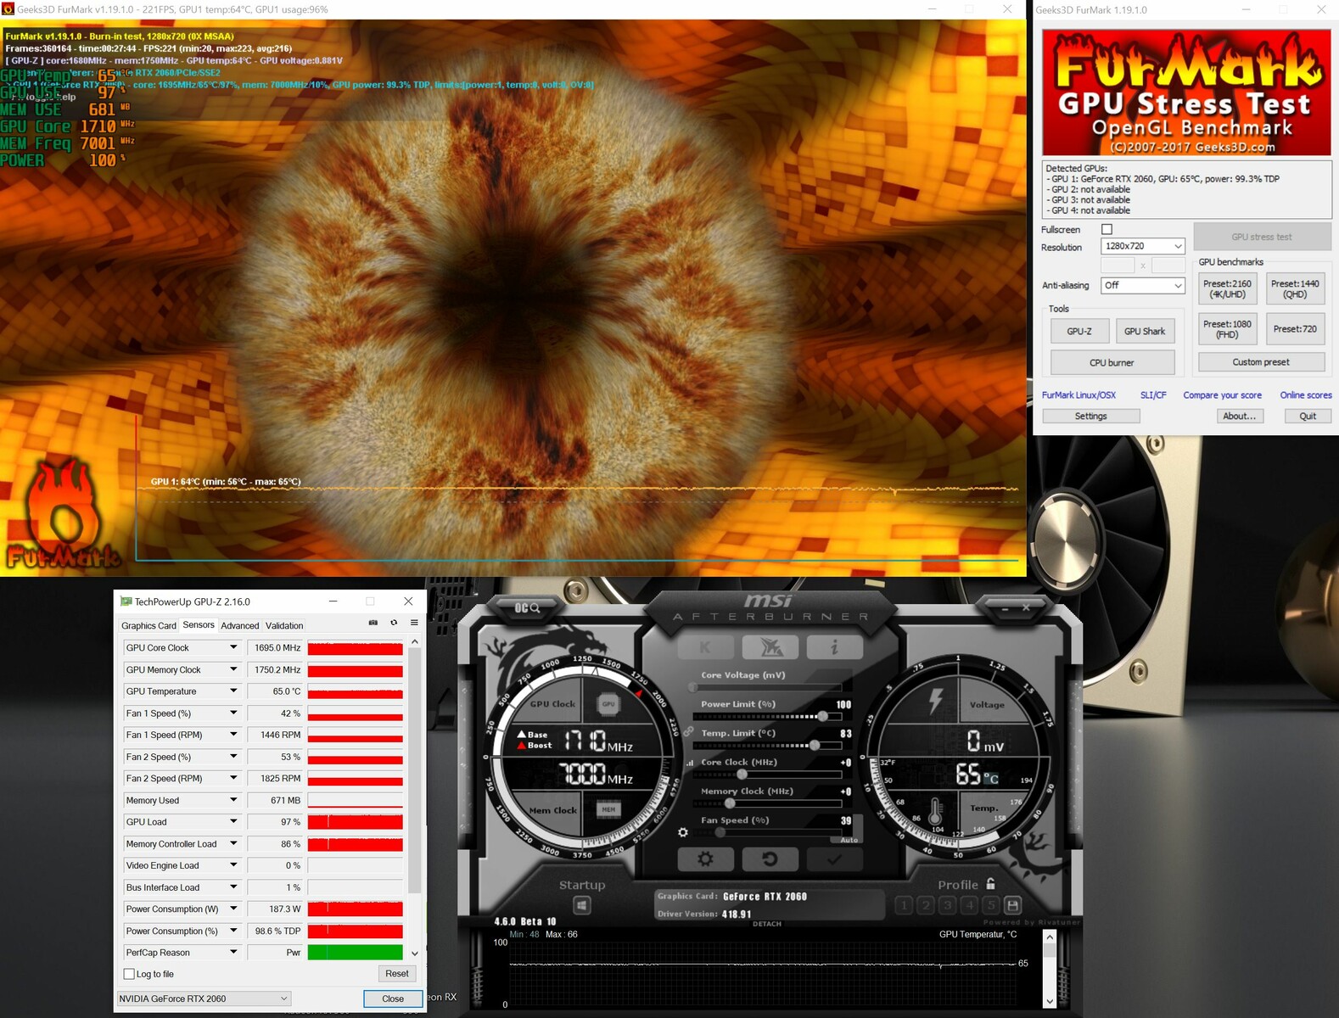This screenshot has width=1339, height=1018.
Task: Click the GPU-Z refresh icon
Action: pos(394,623)
